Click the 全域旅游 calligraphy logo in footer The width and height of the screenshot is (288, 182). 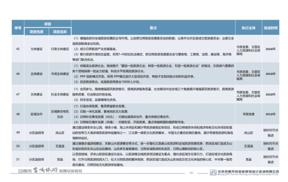pos(45,170)
